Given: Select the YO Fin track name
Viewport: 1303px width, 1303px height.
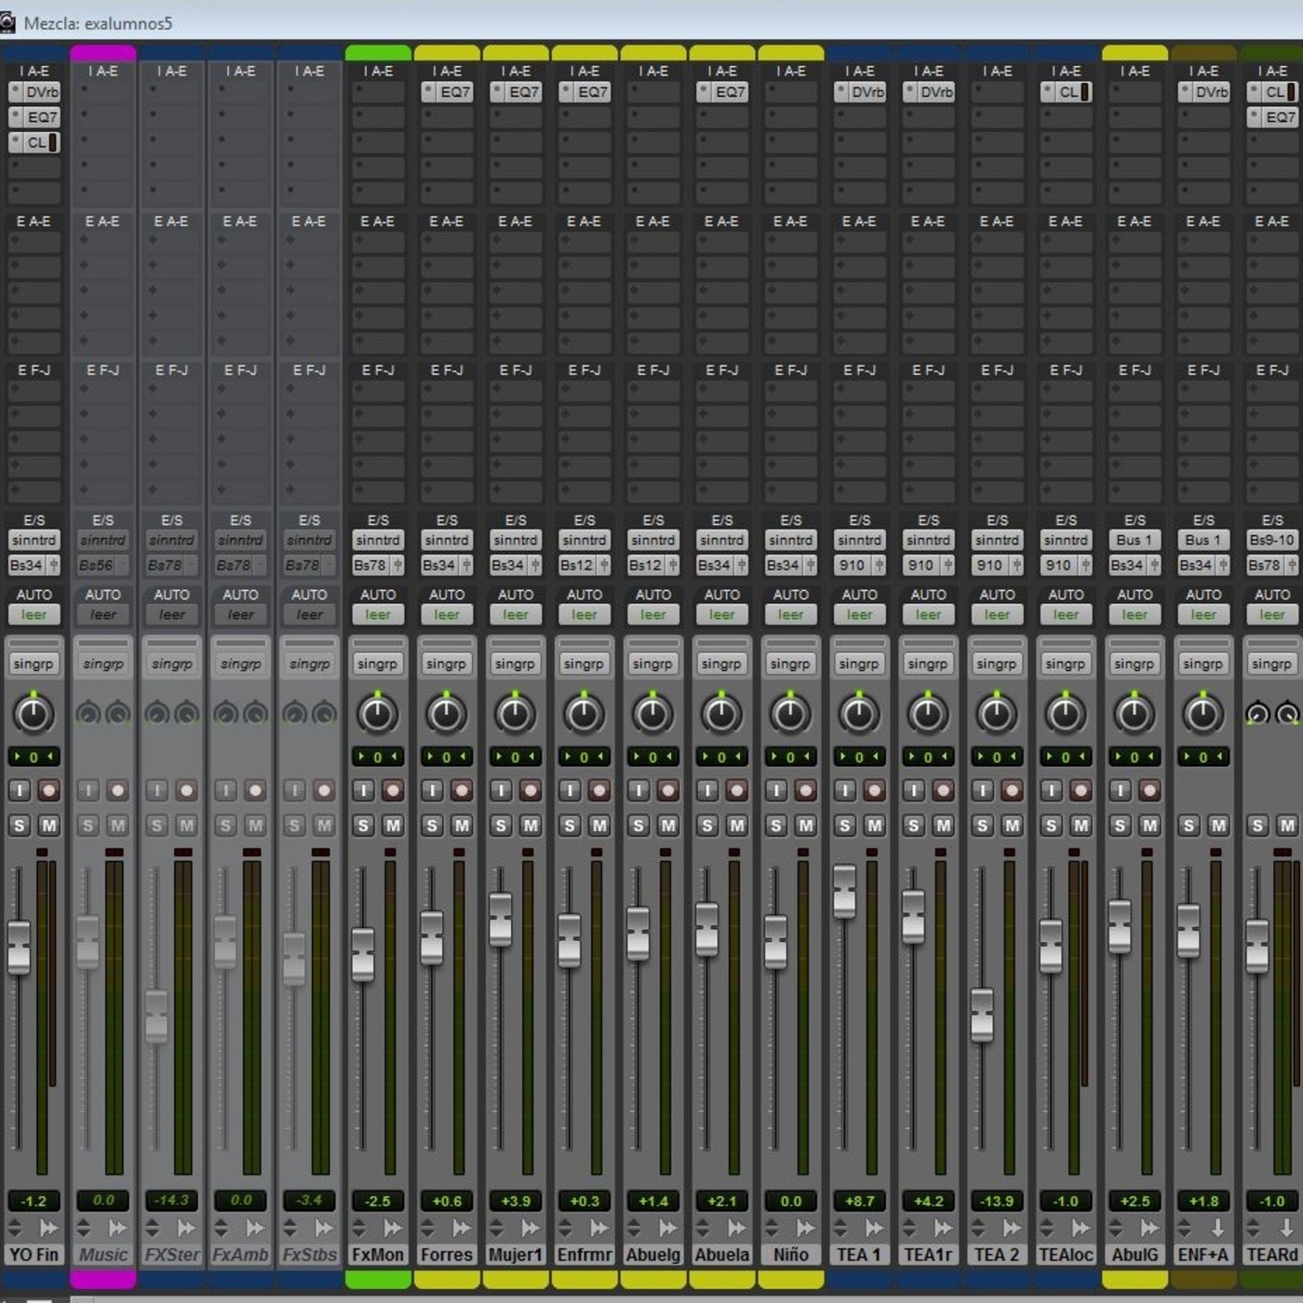Looking at the screenshot, I should [34, 1255].
